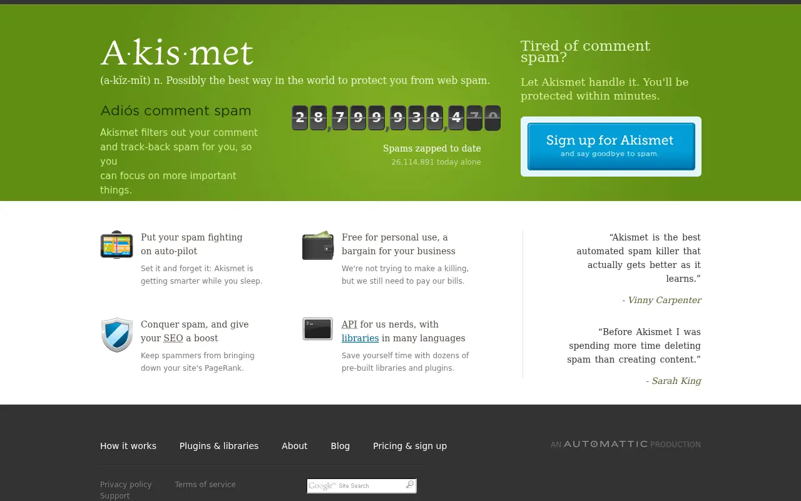801x501 pixels.
Task: Click the "26,114,891 today alone" count
Action: pos(436,162)
